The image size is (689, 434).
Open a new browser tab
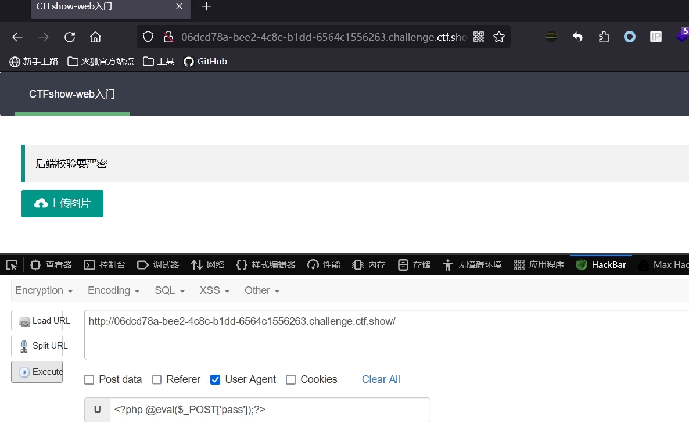(206, 6)
